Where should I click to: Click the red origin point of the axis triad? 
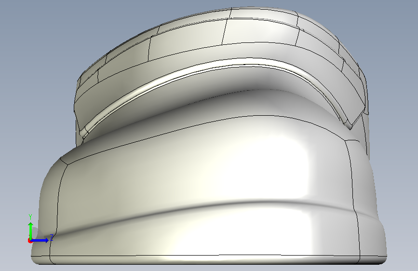click(30, 241)
